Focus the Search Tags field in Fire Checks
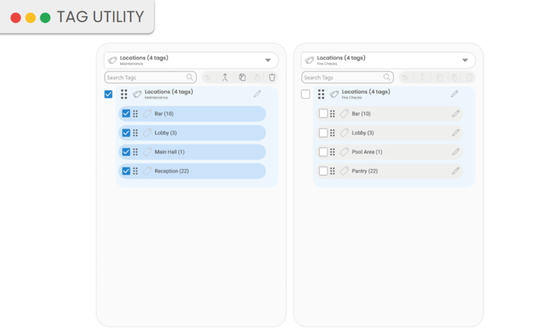 click(x=342, y=78)
